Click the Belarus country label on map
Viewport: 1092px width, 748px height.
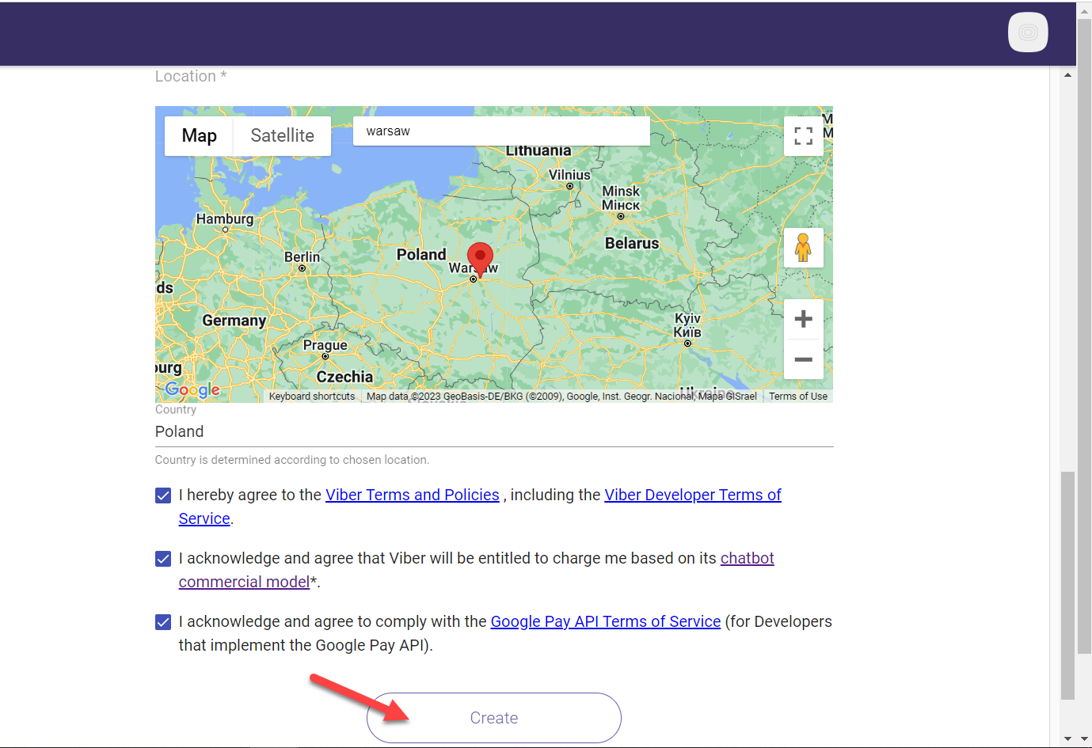pos(632,244)
